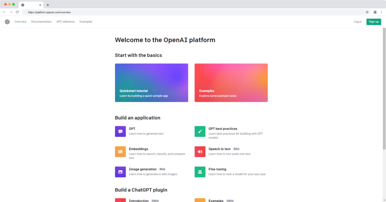Click the green Sign up button
Screen dimensions: 386x202
(374, 22)
